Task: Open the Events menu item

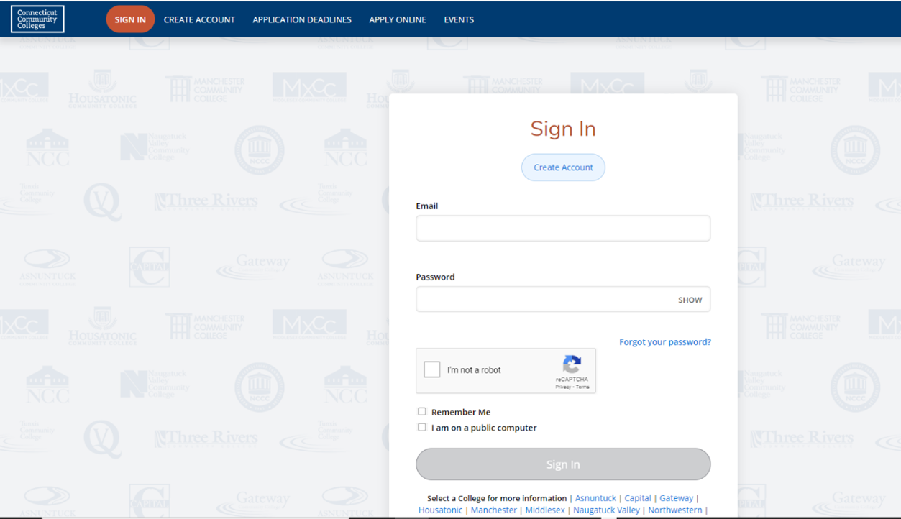Action: (x=459, y=19)
